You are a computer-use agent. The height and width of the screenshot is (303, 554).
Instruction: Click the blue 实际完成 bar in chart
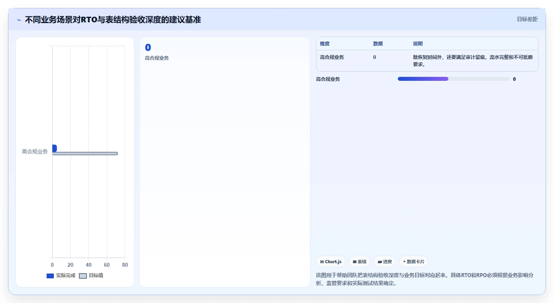click(x=55, y=148)
